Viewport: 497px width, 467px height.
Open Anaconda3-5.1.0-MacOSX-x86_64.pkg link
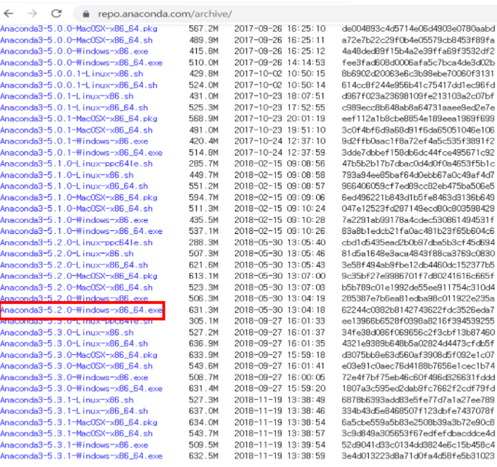click(79, 198)
